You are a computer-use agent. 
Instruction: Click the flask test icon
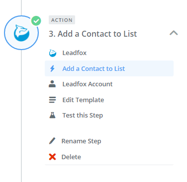pos(52,115)
